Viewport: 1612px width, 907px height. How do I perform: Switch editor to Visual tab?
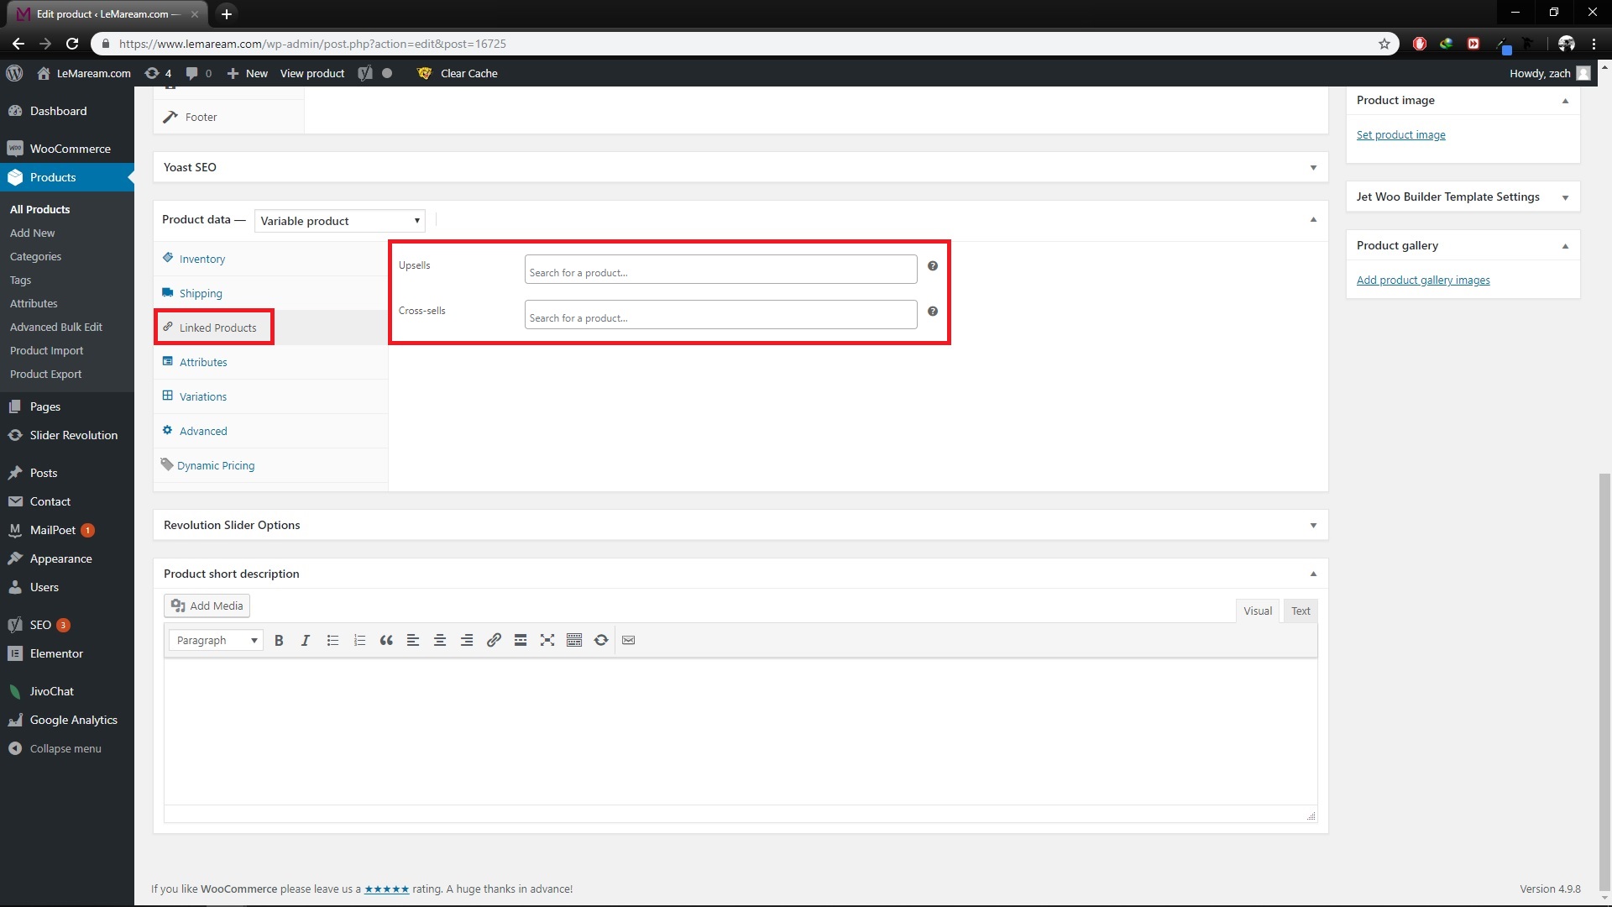(x=1257, y=611)
